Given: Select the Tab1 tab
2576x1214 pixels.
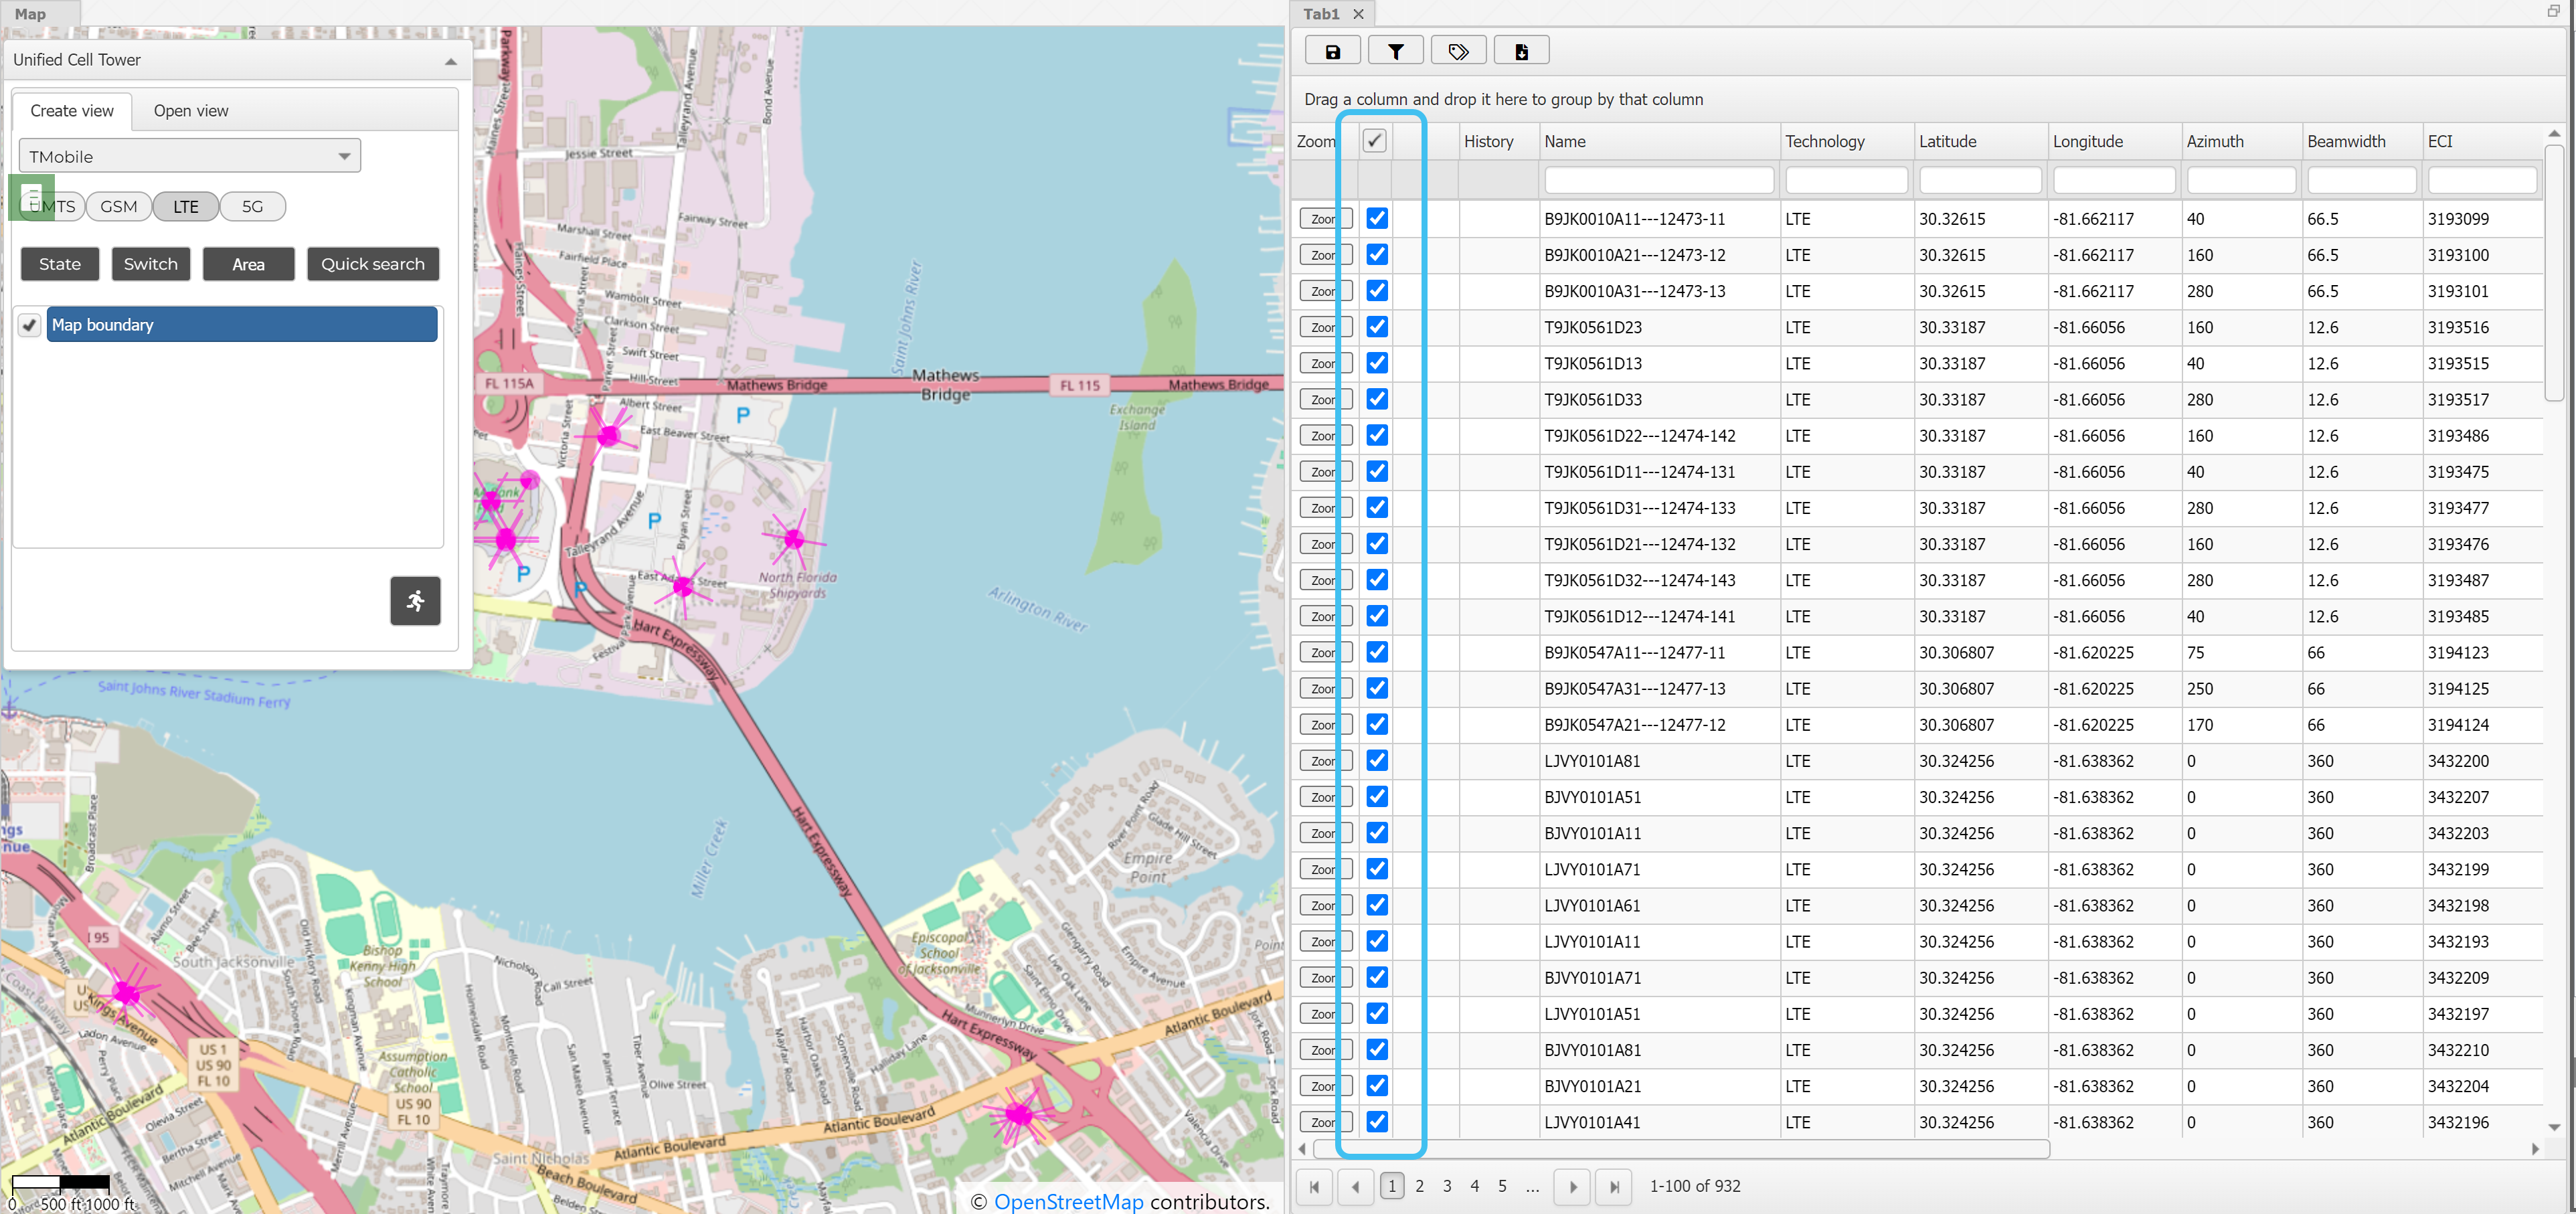Looking at the screenshot, I should (x=1320, y=14).
